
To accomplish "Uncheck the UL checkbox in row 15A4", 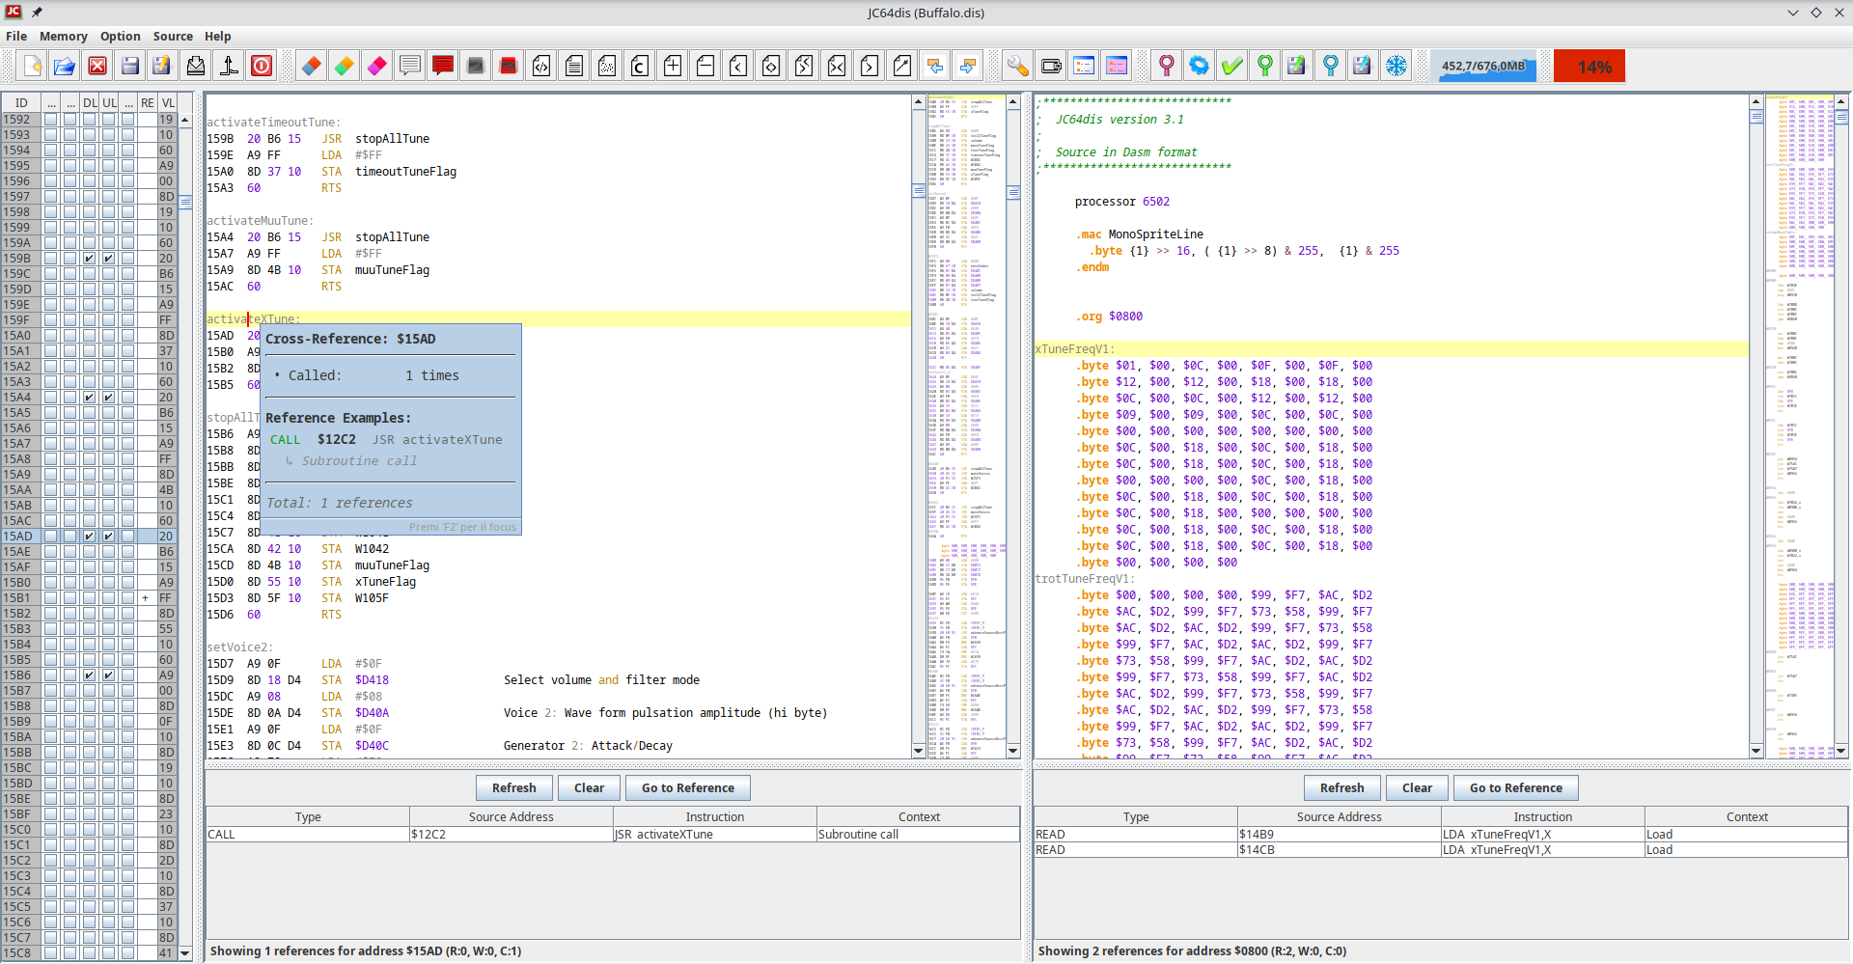I will coord(108,398).
